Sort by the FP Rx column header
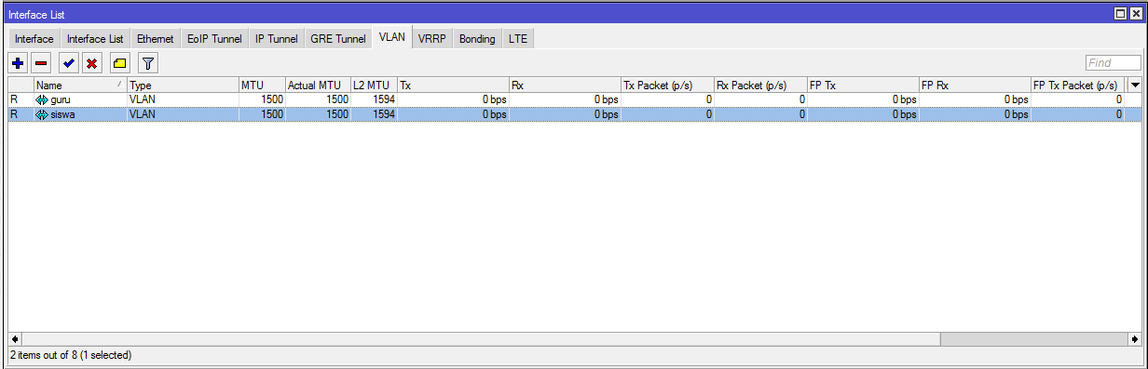The image size is (1148, 369). (x=975, y=86)
